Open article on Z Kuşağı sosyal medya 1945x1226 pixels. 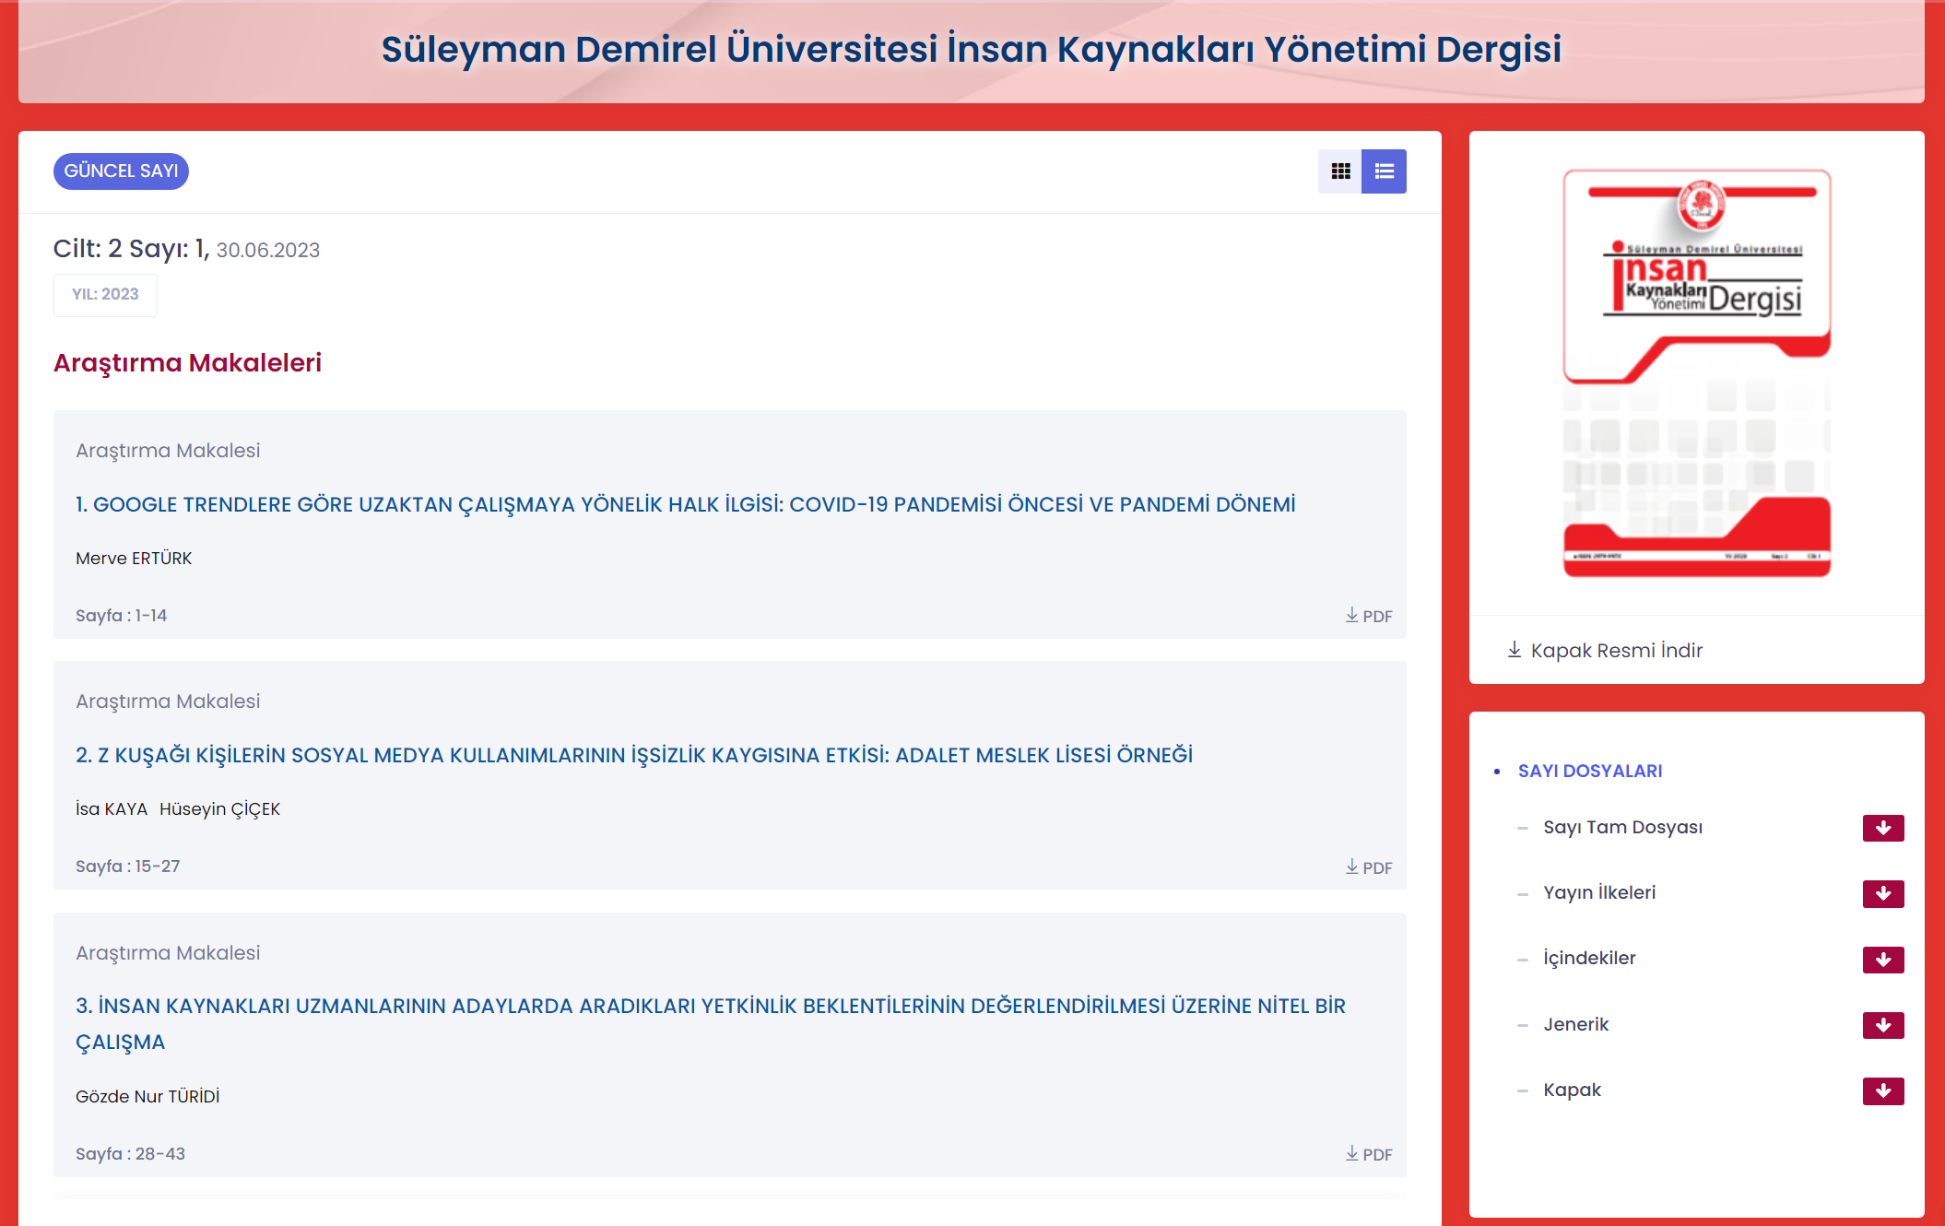pos(633,756)
